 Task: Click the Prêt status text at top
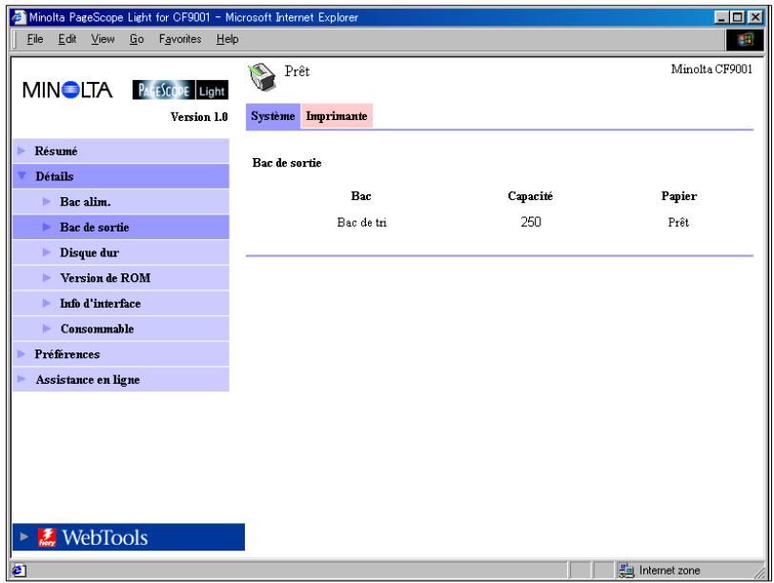click(297, 71)
